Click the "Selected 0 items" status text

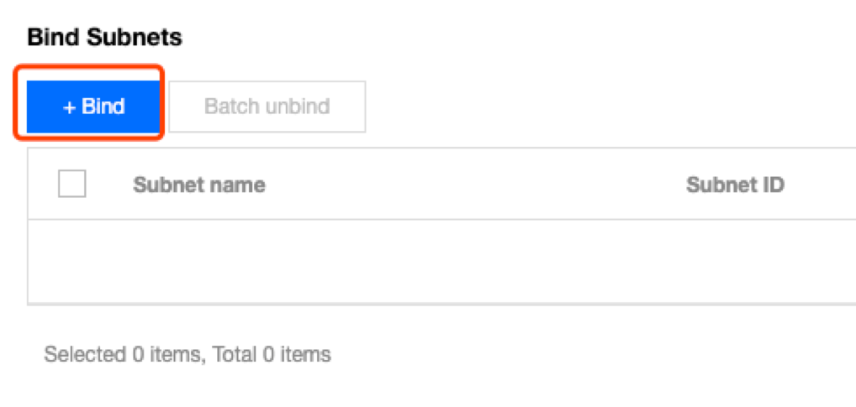tap(122, 354)
